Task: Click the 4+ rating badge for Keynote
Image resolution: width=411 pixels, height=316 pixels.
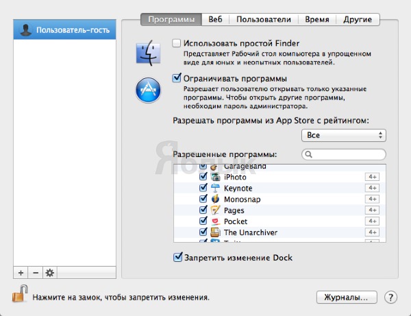Action: 372,188
